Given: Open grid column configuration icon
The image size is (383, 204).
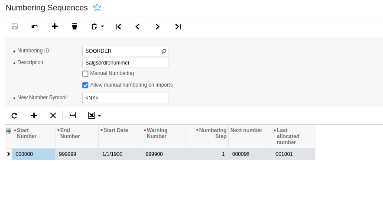Looking at the screenshot, I should coord(9,131).
